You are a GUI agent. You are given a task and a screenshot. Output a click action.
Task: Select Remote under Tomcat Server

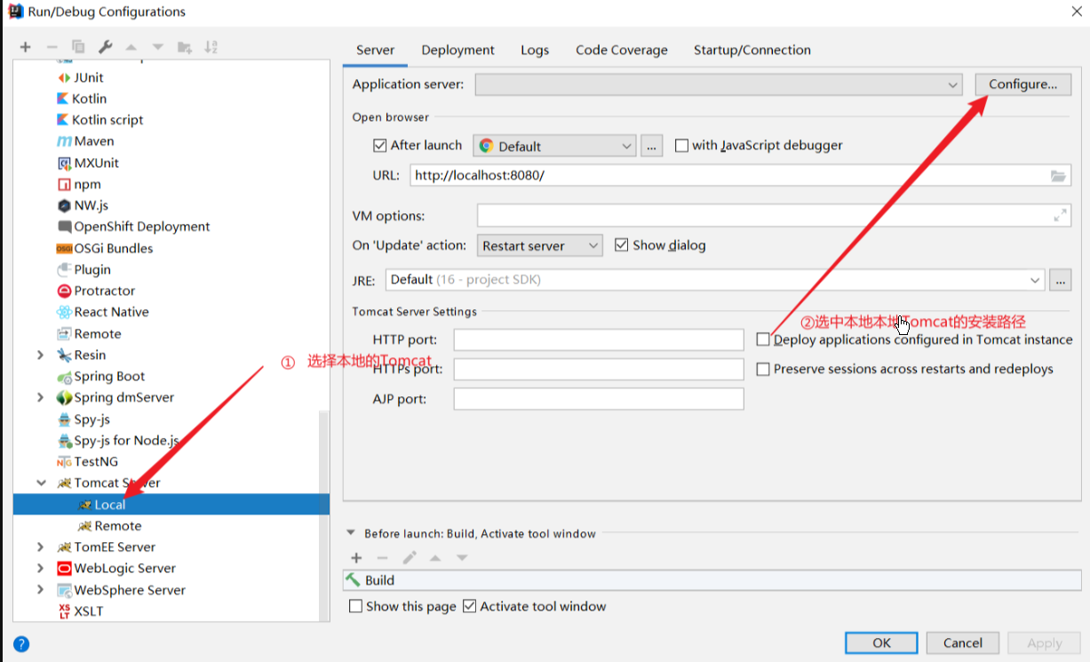tap(118, 526)
